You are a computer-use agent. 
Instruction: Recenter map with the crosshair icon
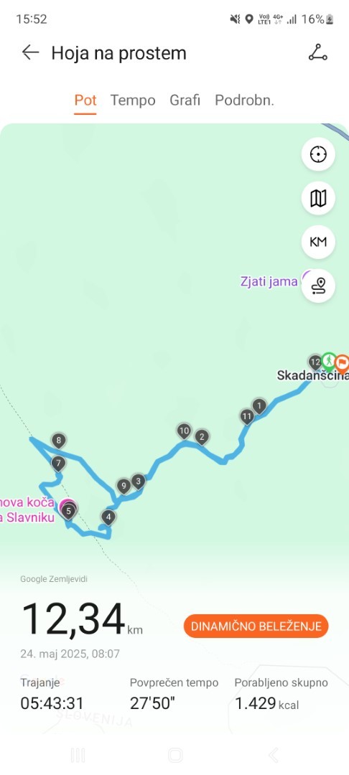[x=318, y=154]
